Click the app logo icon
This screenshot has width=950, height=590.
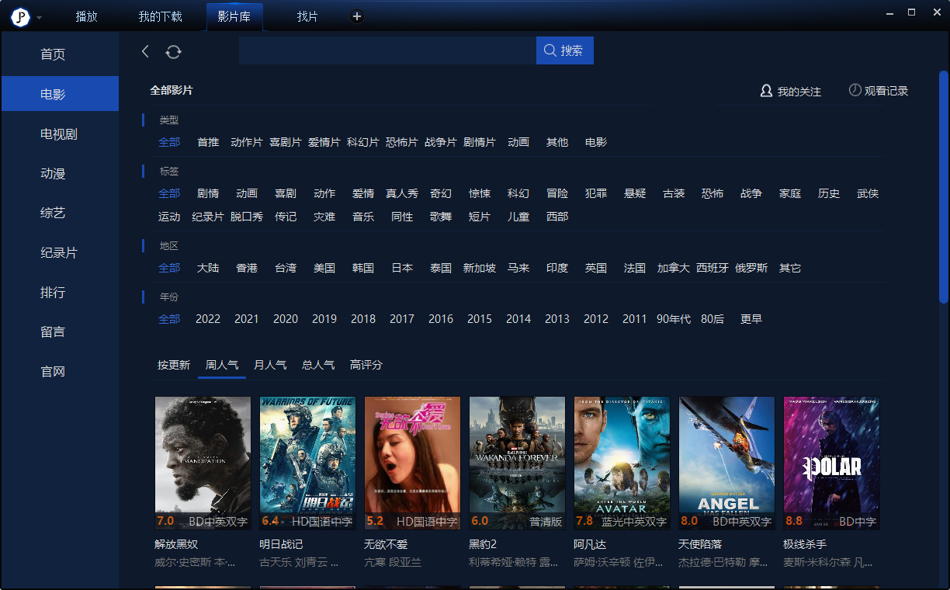19,17
